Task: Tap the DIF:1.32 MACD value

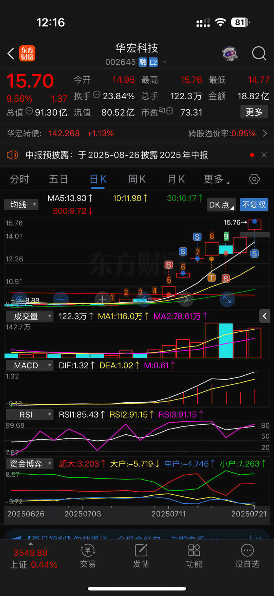Action: click(76, 365)
